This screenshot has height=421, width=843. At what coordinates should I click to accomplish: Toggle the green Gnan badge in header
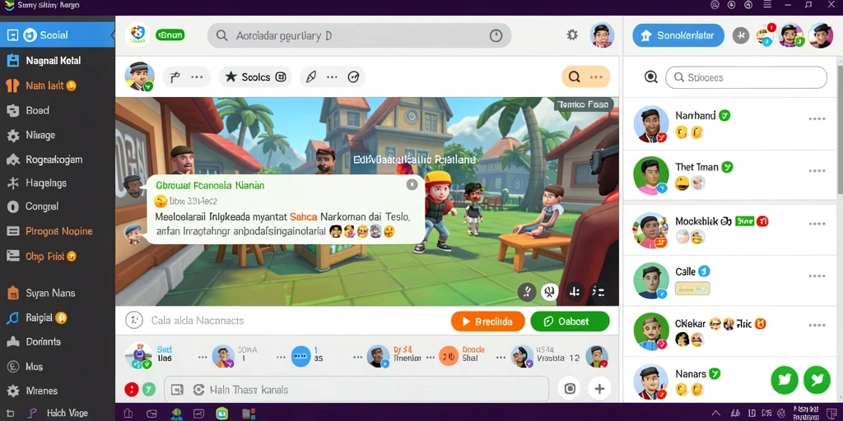(170, 35)
